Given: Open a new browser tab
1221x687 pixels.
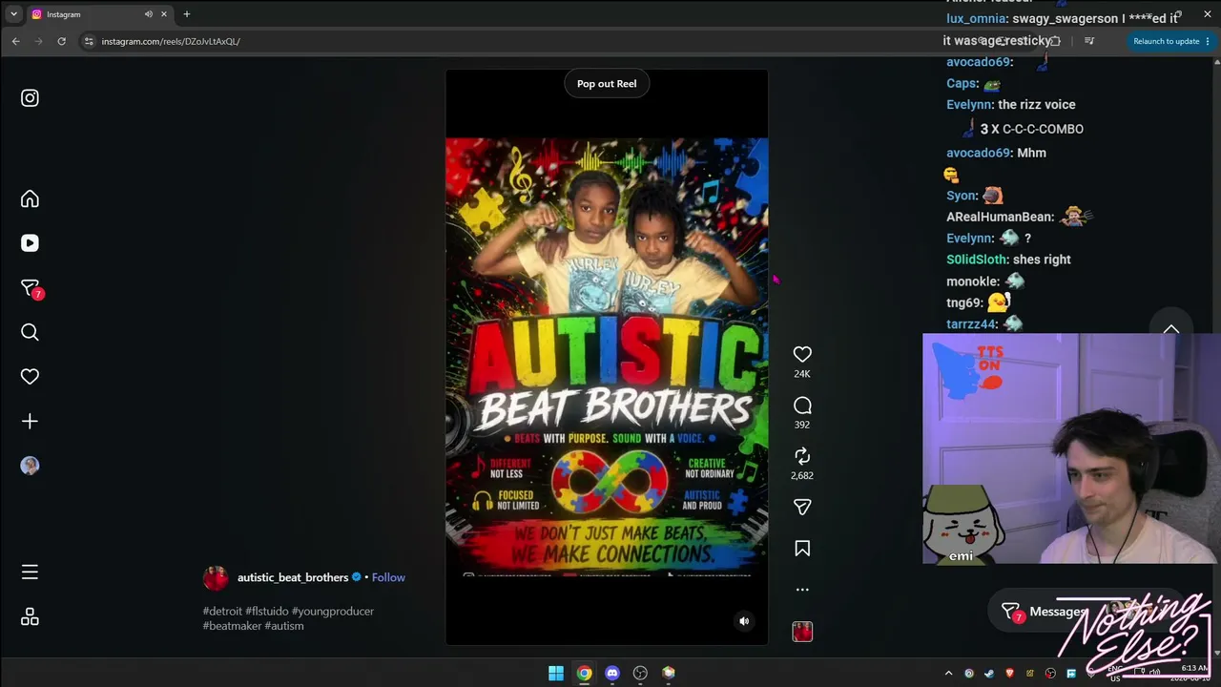Looking at the screenshot, I should (x=187, y=14).
